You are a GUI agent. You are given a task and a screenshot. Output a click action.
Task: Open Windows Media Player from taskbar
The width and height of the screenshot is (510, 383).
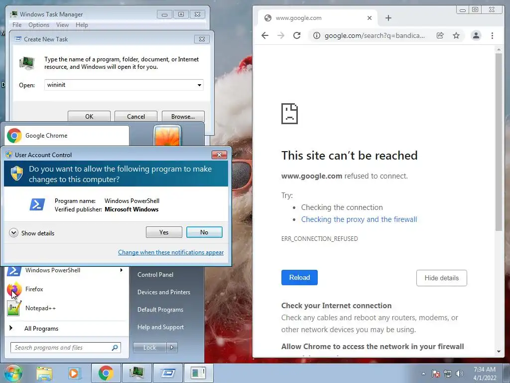[x=75, y=373]
